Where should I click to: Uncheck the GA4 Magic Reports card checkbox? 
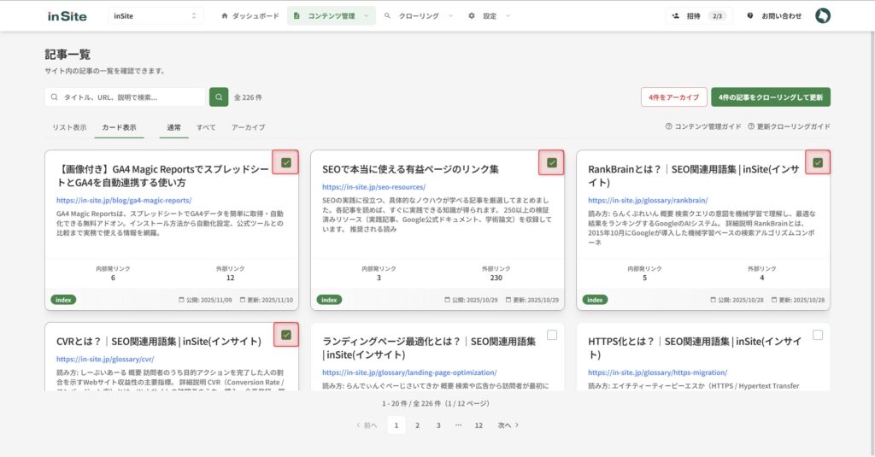coord(285,162)
